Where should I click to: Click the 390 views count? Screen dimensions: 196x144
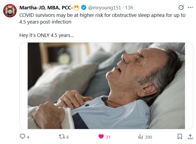pyautogui.click(x=148, y=137)
